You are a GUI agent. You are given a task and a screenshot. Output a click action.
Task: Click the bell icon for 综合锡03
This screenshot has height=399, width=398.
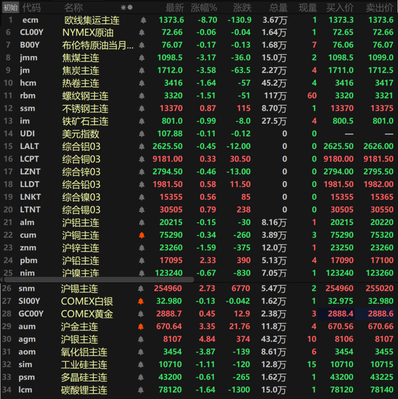pyautogui.click(x=142, y=209)
